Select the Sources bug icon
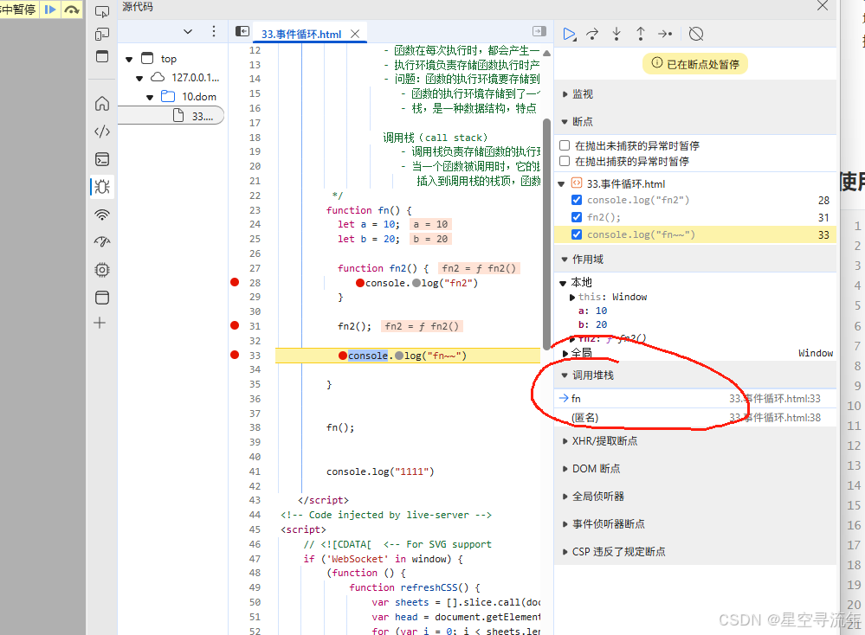 (102, 187)
